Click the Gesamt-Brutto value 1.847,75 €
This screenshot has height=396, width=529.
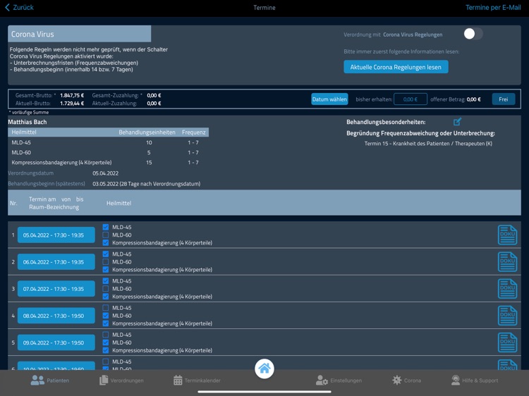[x=72, y=95]
